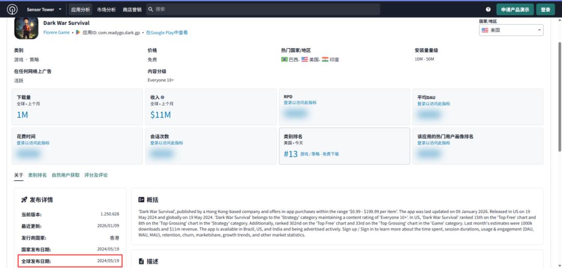Click the Dark War Survival app icon
Screen dimensions: 562x268
25,27
